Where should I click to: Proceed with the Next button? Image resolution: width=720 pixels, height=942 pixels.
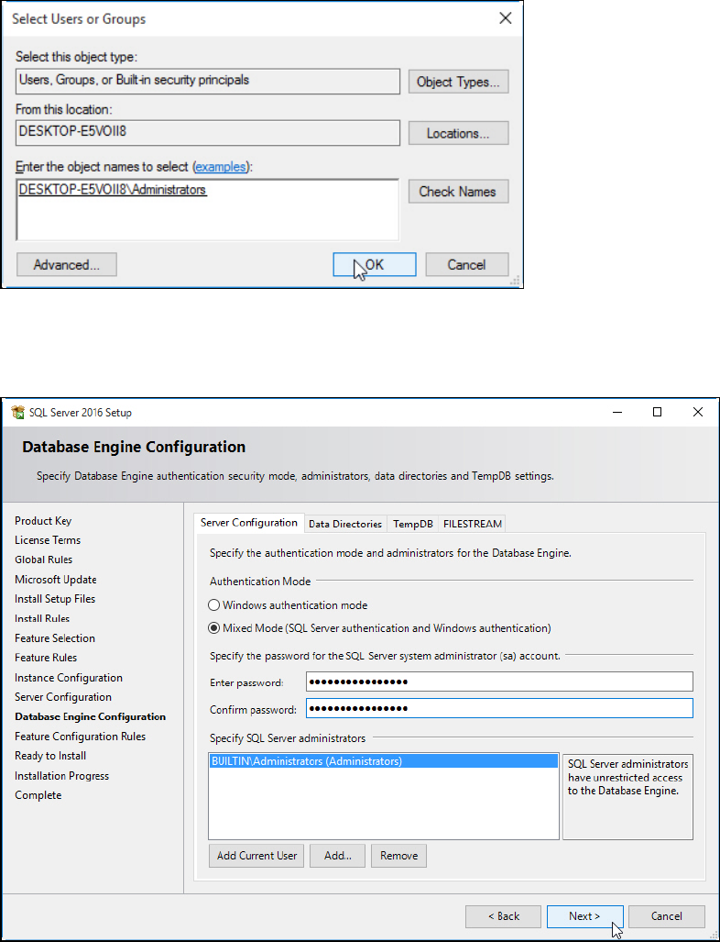584,915
